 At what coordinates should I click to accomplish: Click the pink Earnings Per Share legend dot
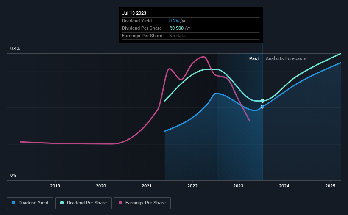[120, 203]
